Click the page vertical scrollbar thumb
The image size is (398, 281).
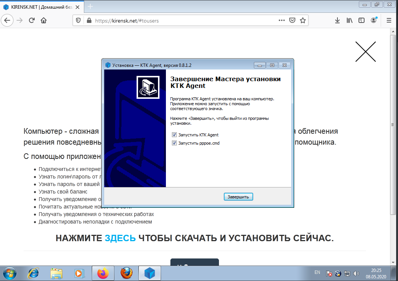tap(393, 125)
